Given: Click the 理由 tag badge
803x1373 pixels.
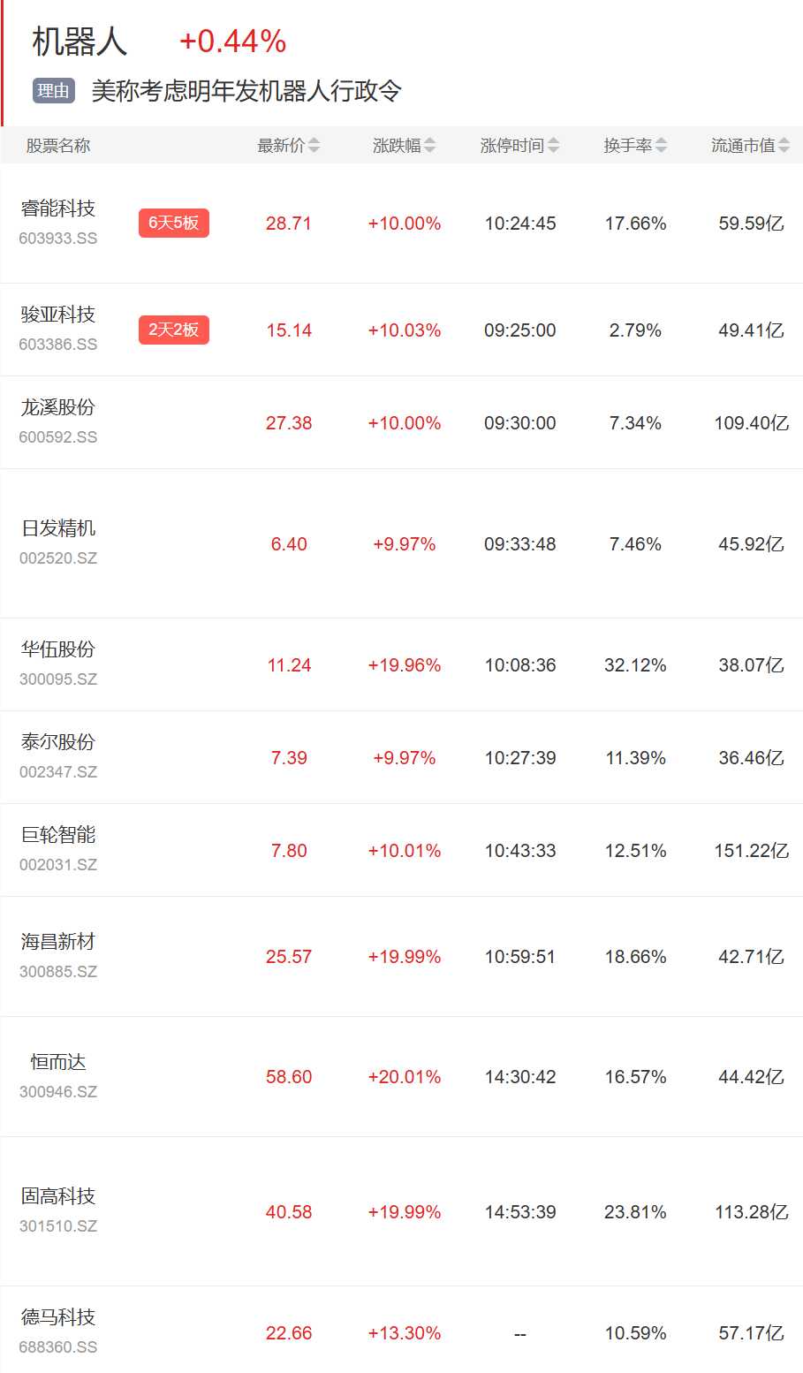Looking at the screenshot, I should [54, 91].
